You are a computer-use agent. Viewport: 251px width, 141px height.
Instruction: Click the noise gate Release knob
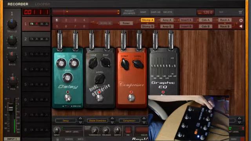(106, 130)
